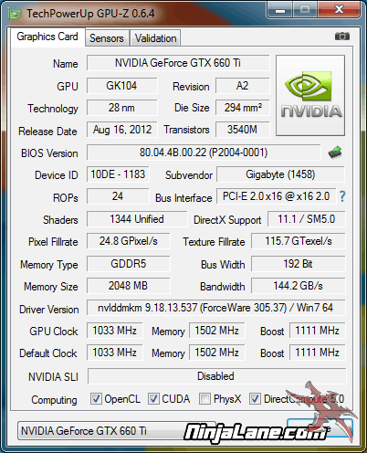Close the GPU-Z window with X

[339, 10]
